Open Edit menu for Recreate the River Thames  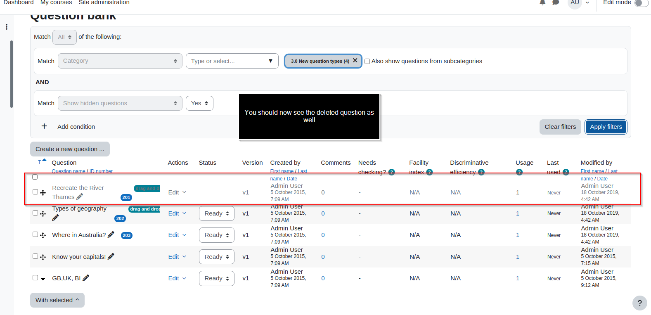pyautogui.click(x=177, y=192)
